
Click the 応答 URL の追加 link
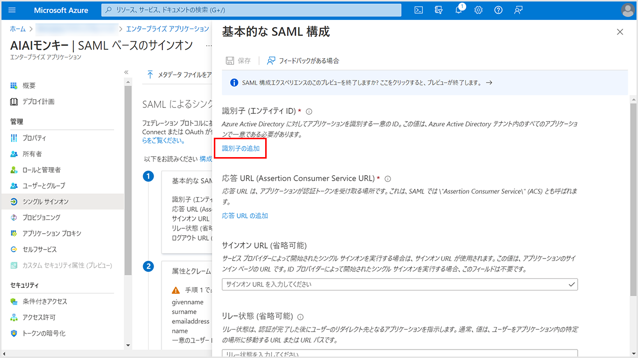245,216
